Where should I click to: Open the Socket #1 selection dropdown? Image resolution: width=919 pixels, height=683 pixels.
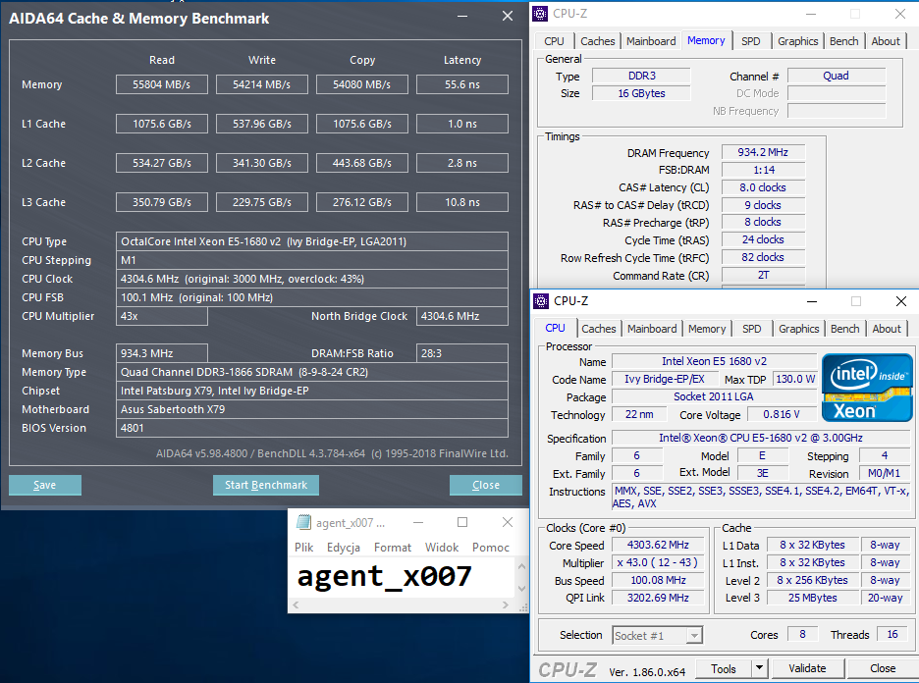(x=694, y=636)
